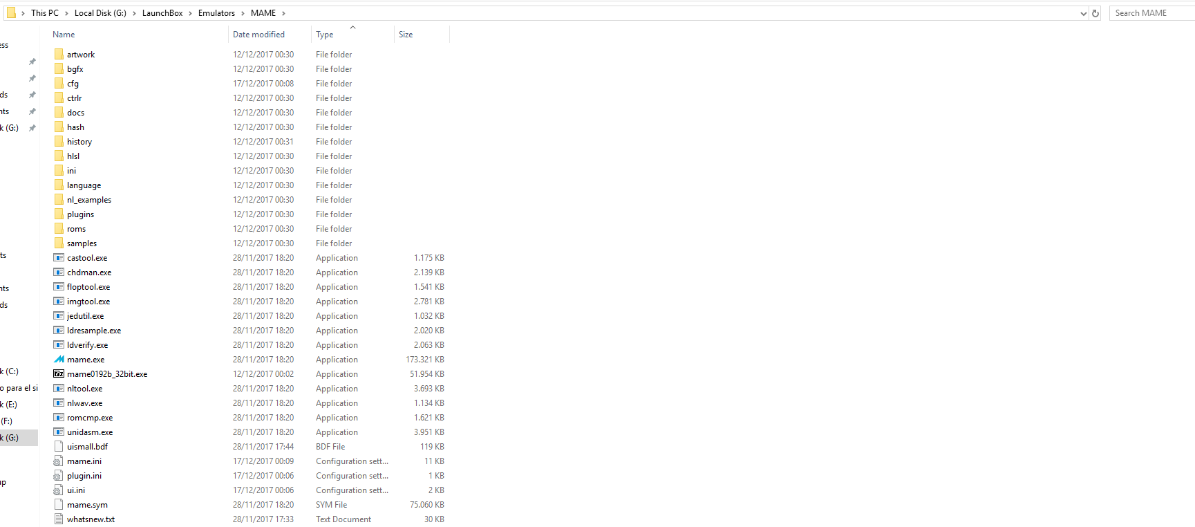Select ldverify.exe file name
This screenshot has width=1195, height=527.
tap(87, 344)
